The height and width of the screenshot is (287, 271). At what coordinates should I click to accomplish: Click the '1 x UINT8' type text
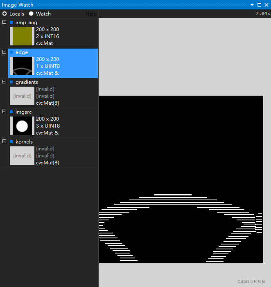click(x=48, y=66)
